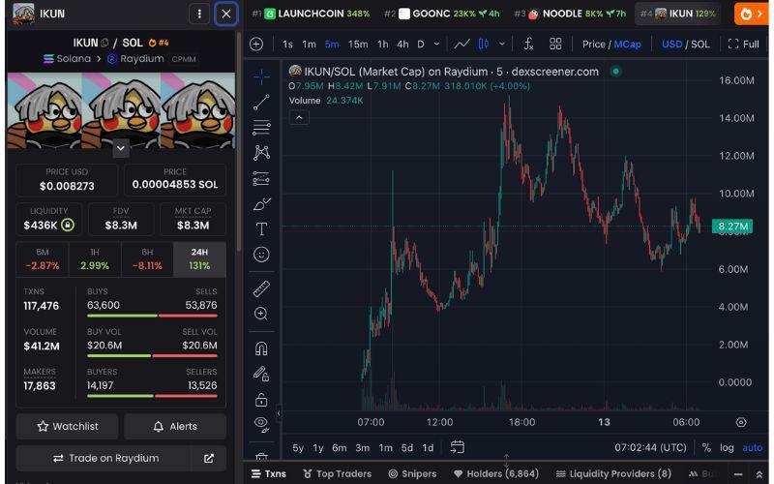The height and width of the screenshot is (484, 774).
Task: Select the trend line drawing tool
Action: point(261,103)
